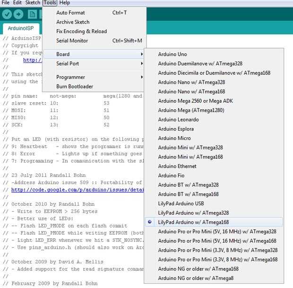The image size is (293, 288).
Task: Click the 'slave reset: 10:' comment line
Action: (x=56, y=103)
